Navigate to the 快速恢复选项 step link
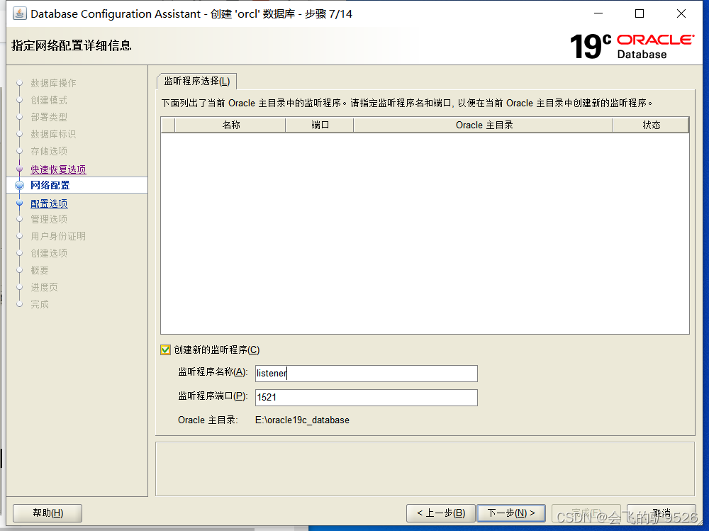This screenshot has width=709, height=531. 58,169
